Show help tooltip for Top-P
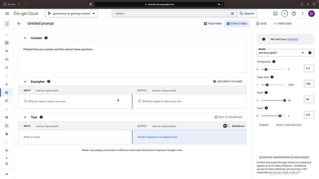319x179 pixels. [x=266, y=108]
